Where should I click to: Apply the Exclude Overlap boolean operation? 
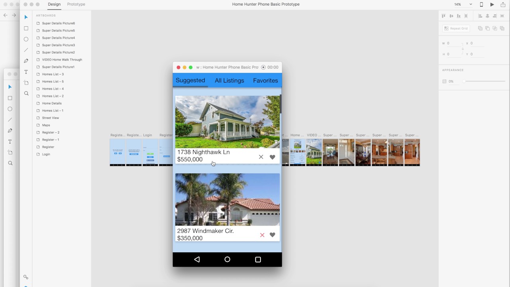point(502,28)
